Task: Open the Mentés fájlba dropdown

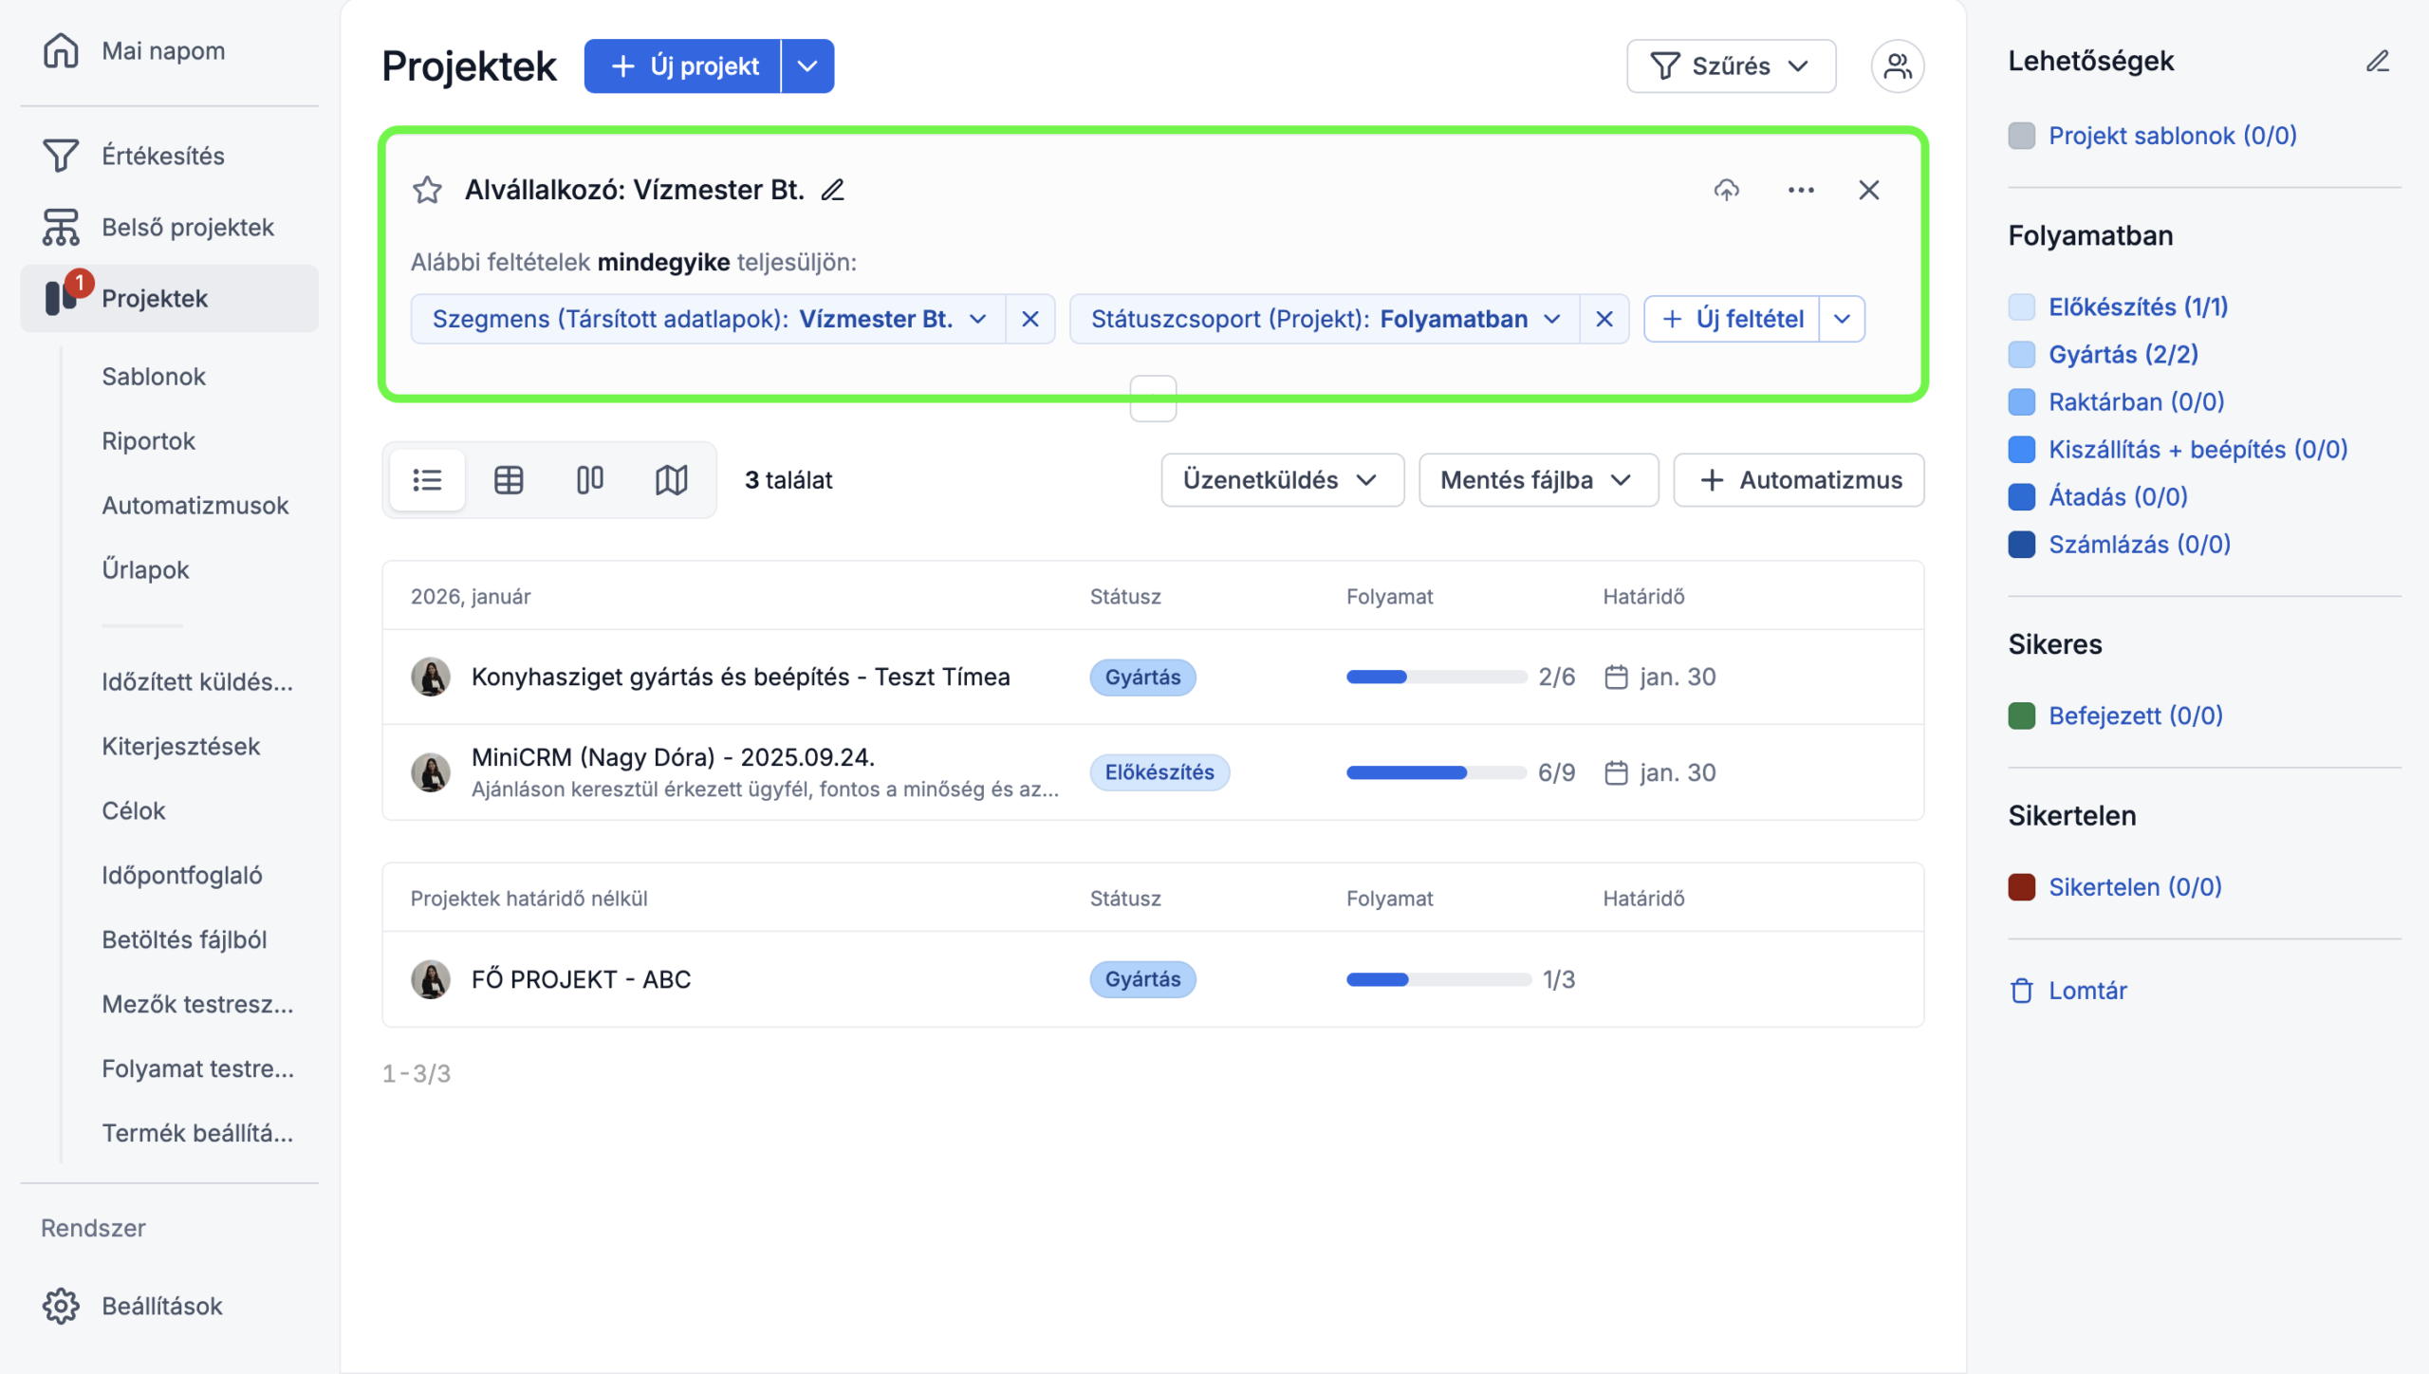Action: click(1537, 480)
